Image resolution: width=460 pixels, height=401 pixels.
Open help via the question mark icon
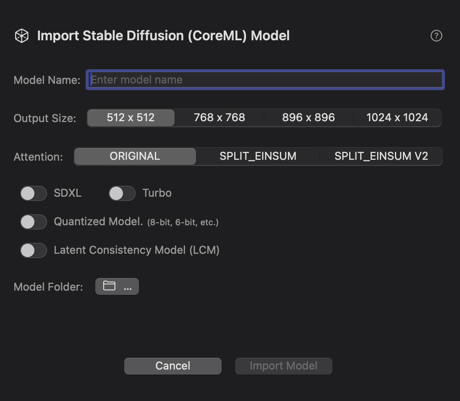coord(436,36)
